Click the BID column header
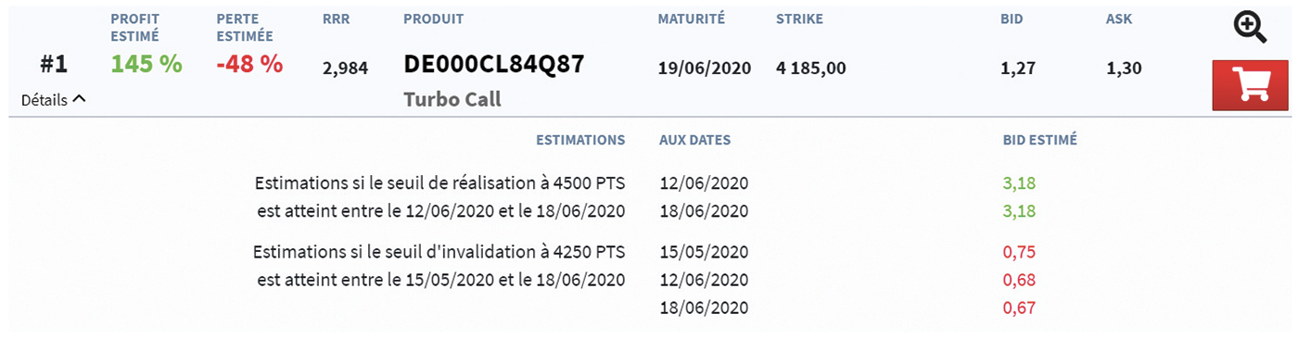This screenshot has height=339, width=1298. coord(1012,19)
